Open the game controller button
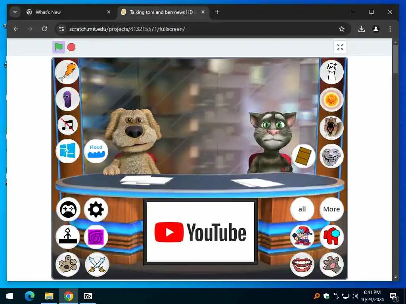This screenshot has width=406, height=304. pyautogui.click(x=68, y=209)
